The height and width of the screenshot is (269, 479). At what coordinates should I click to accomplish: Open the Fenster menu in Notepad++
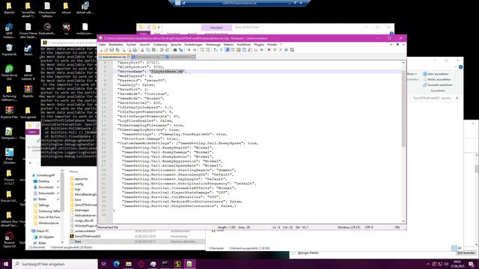tap(272, 45)
